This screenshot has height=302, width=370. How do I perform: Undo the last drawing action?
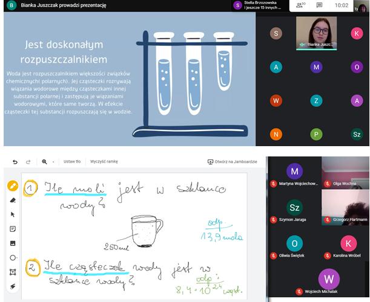15,162
